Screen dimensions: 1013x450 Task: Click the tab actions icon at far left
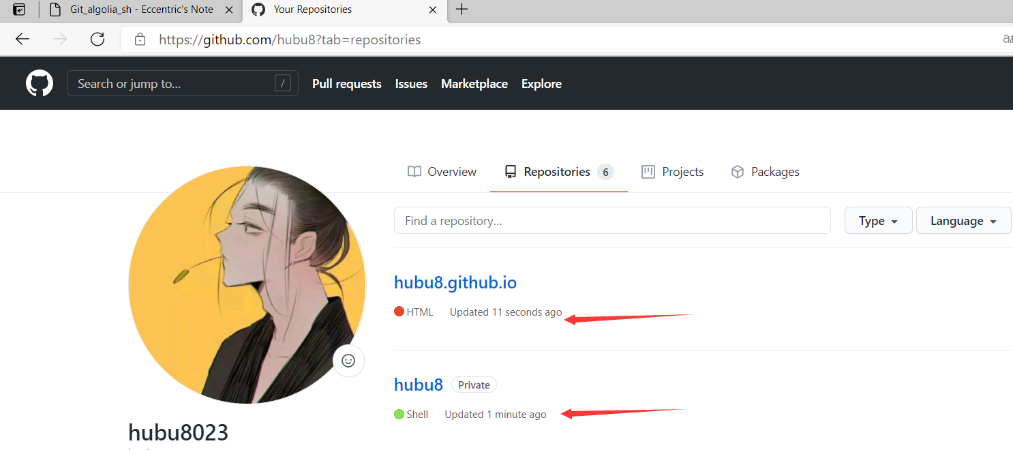pos(20,10)
